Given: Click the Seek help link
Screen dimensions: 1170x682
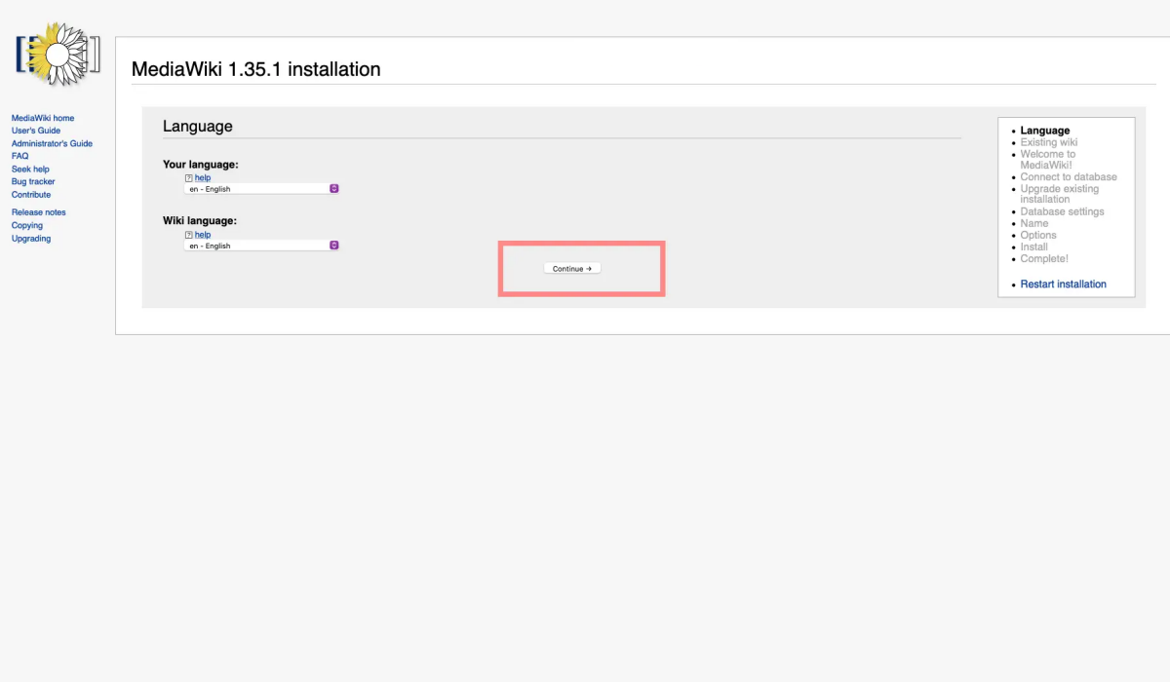Looking at the screenshot, I should (x=30, y=170).
